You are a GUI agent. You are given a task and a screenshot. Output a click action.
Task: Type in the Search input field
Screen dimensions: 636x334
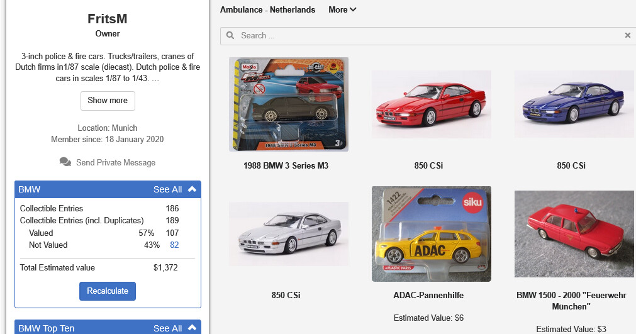tap(428, 36)
